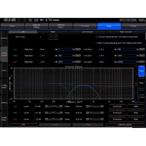Click the speaker volume icon
The image size is (146, 146).
click(x=42, y=20)
